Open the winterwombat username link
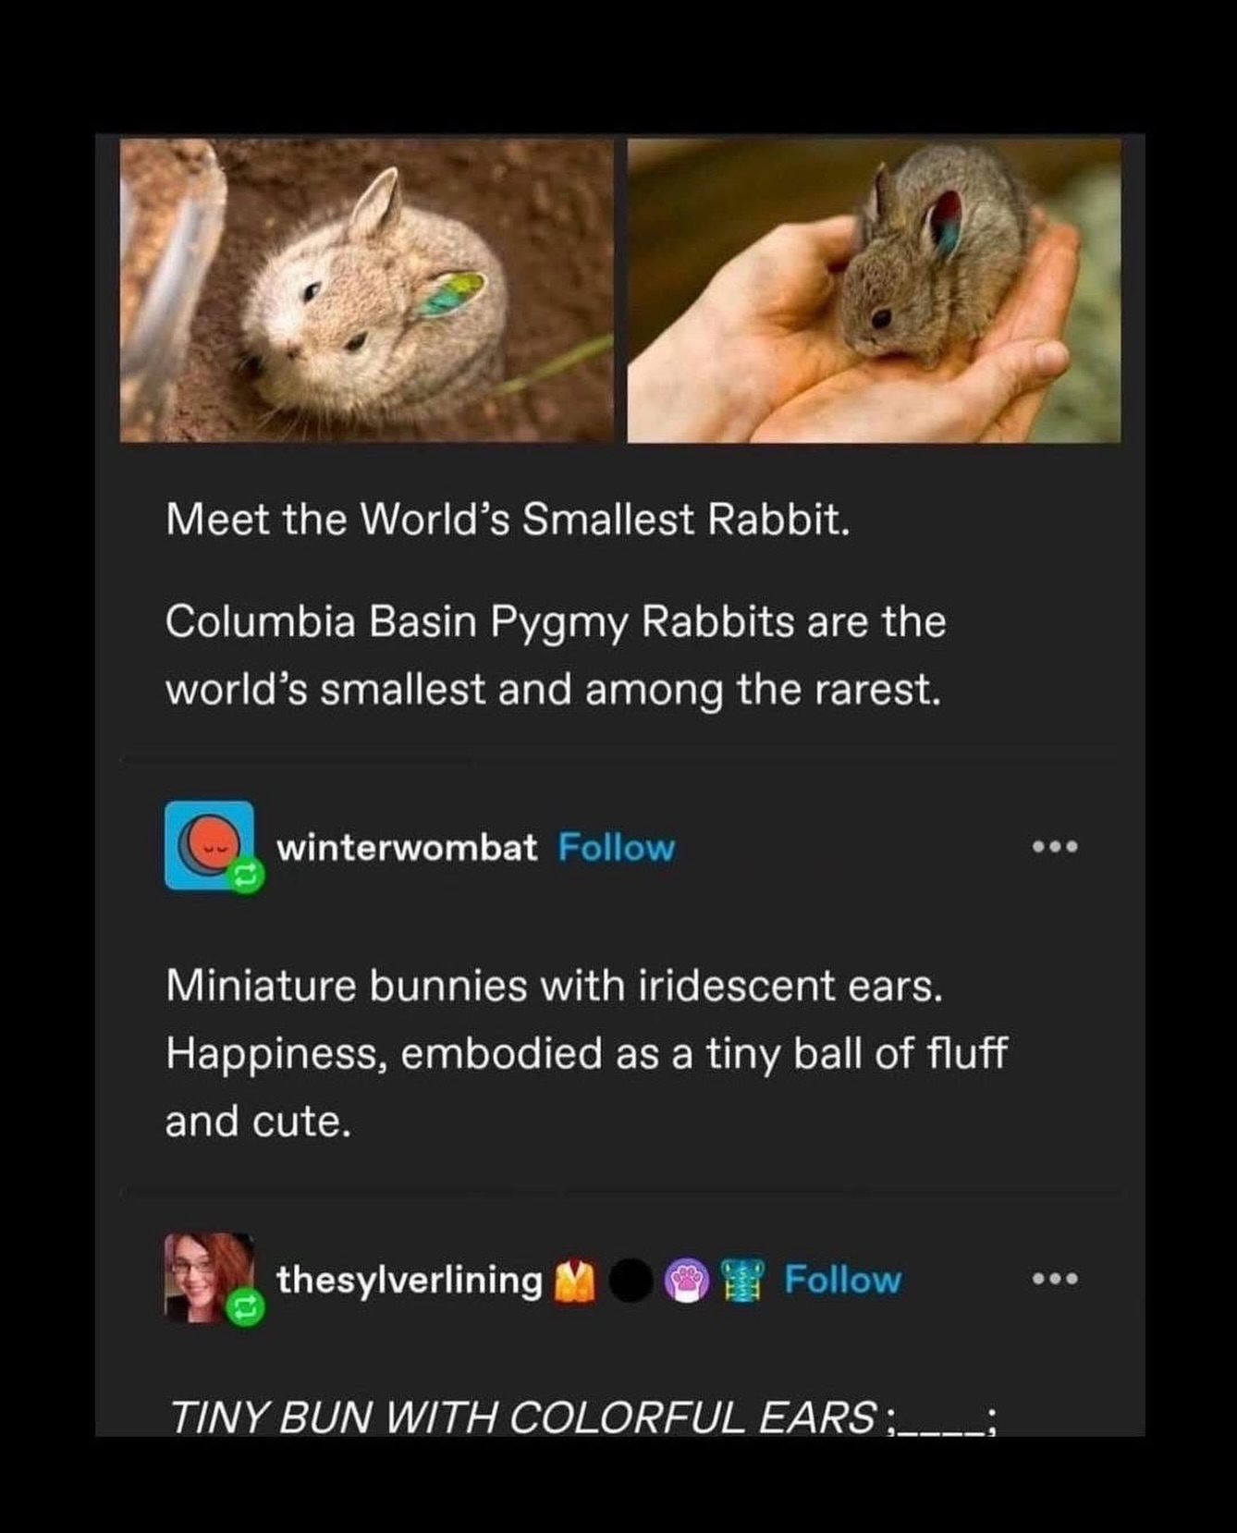The height and width of the screenshot is (1533, 1237). (407, 848)
